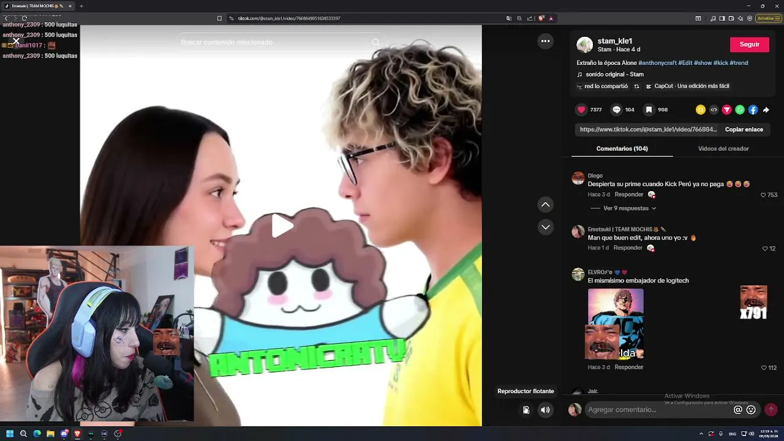Click the search magnifier in related content bar
This screenshot has height=441, width=784.
[x=375, y=42]
